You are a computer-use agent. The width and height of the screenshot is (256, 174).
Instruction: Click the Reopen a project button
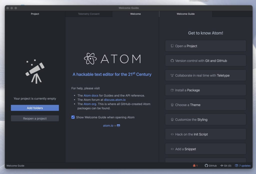35,118
